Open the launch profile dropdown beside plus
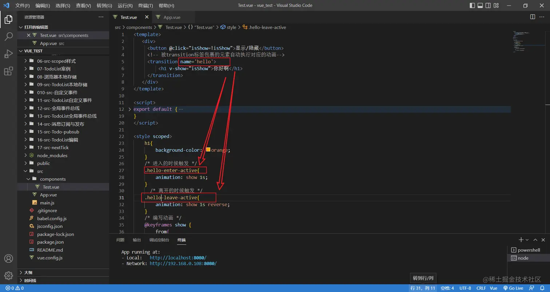This screenshot has height=292, width=550. 527,240
